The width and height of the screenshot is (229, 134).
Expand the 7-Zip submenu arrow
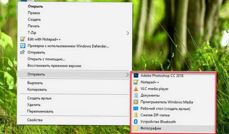[x=128, y=33]
